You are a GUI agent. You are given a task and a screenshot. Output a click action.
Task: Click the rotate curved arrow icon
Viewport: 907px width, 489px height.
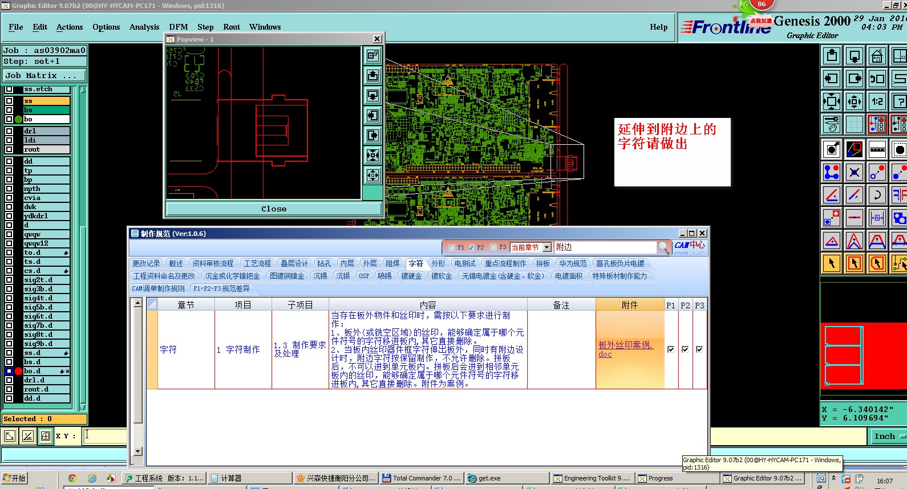[877, 195]
